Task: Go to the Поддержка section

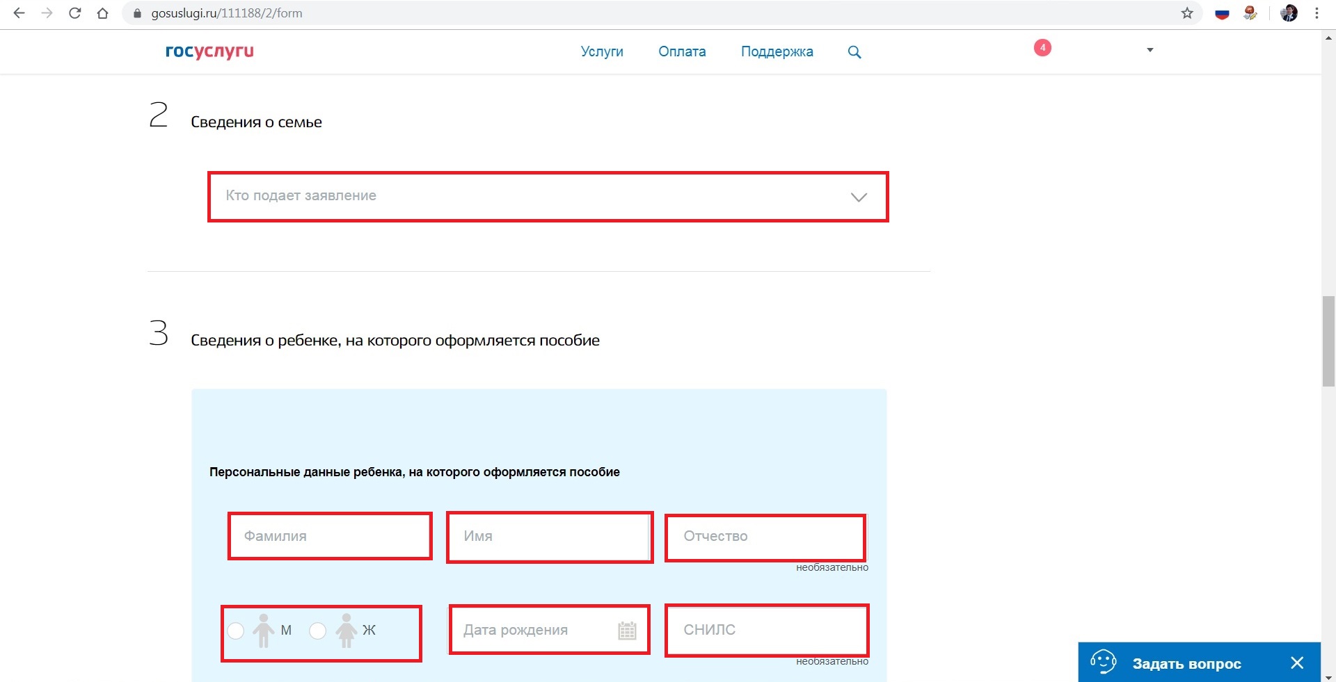Action: pyautogui.click(x=777, y=51)
